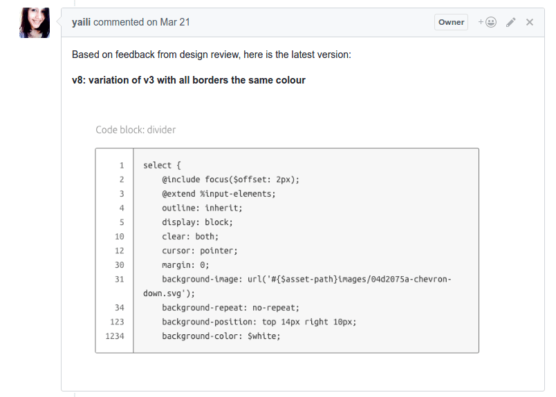
Task: Click the 'select {' code line
Action: click(162, 166)
